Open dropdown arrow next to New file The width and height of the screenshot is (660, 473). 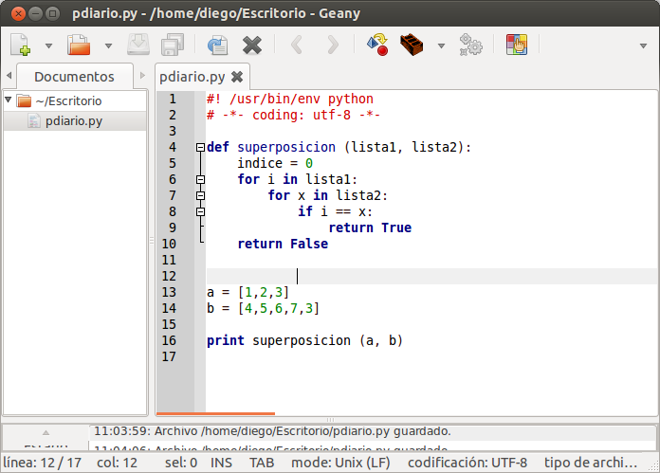[49, 45]
